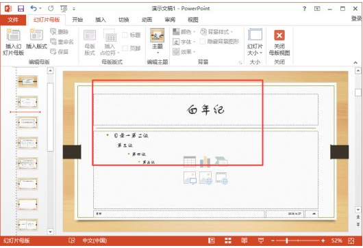Switch to Slide Sorter view icon
This screenshot has height=248, width=363.
tap(228, 241)
